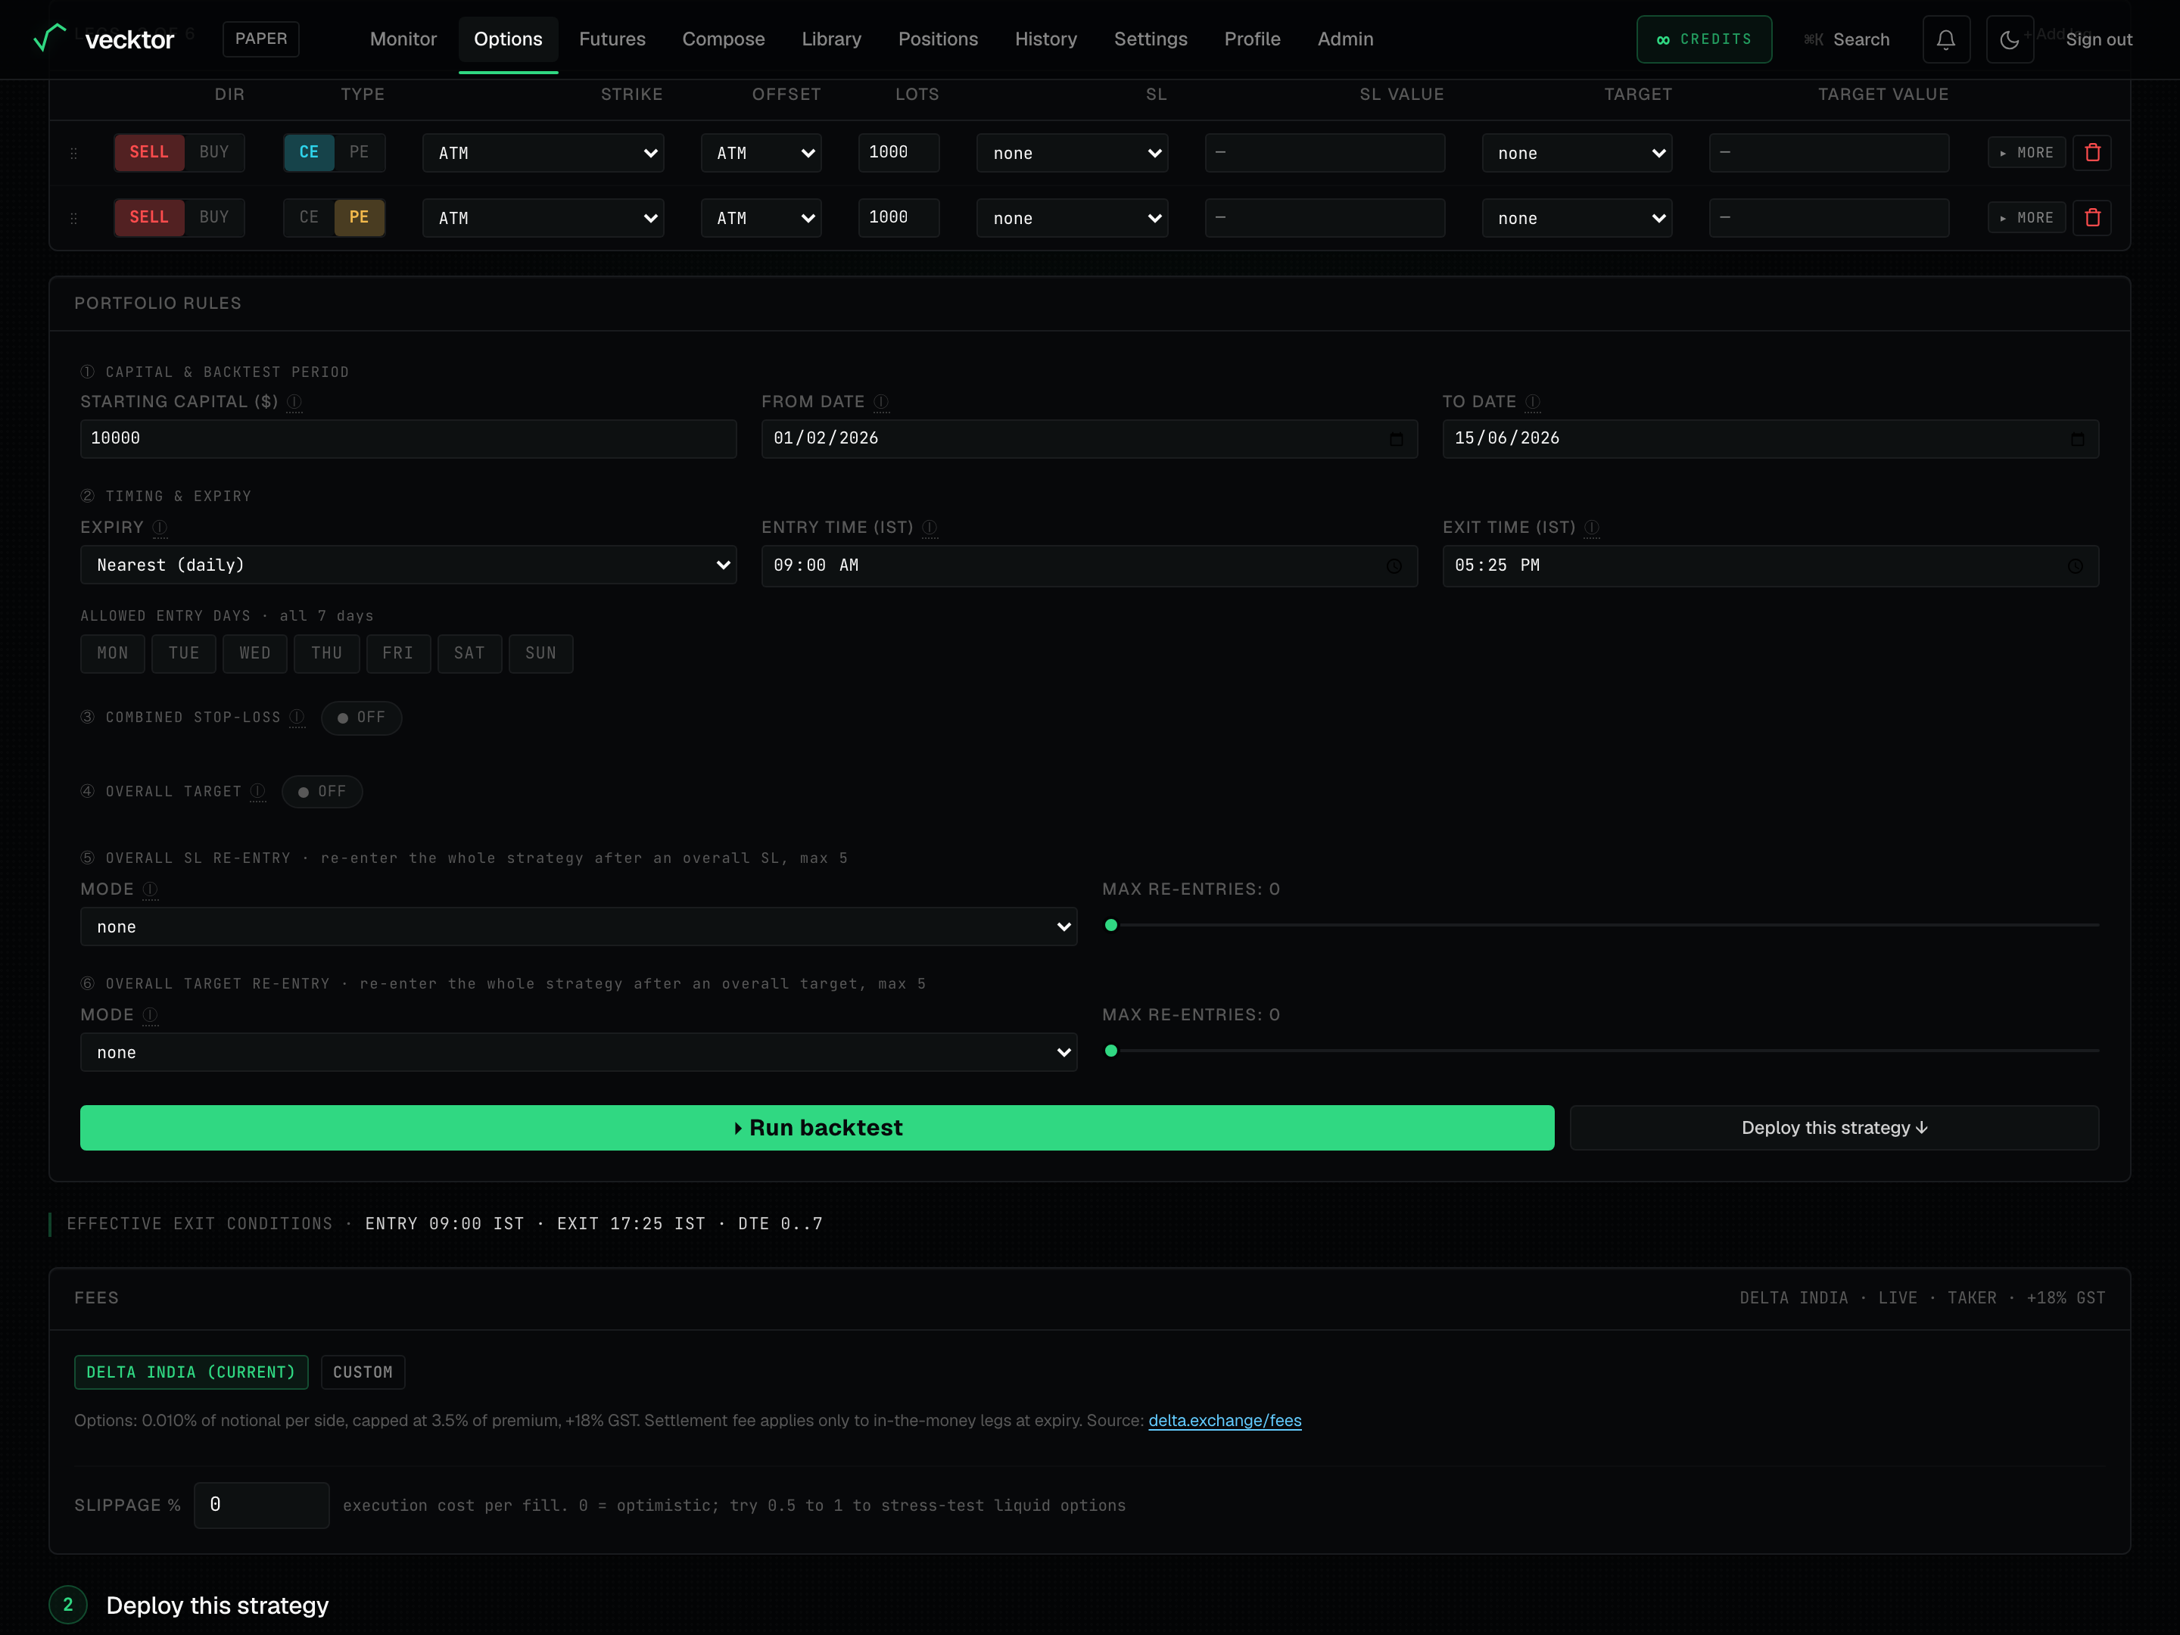Show info icon next to To Date
The image size is (2180, 1635).
(1533, 402)
